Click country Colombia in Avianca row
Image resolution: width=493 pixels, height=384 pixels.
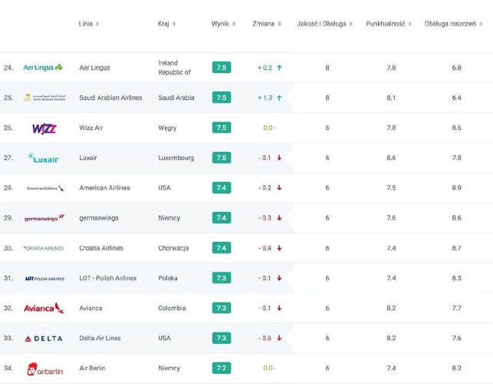(x=172, y=308)
